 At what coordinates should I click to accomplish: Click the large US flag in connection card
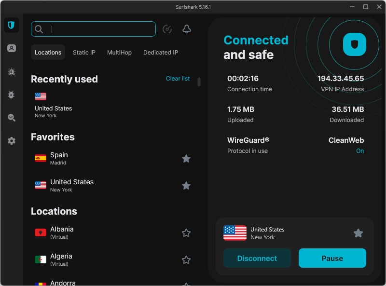click(235, 233)
